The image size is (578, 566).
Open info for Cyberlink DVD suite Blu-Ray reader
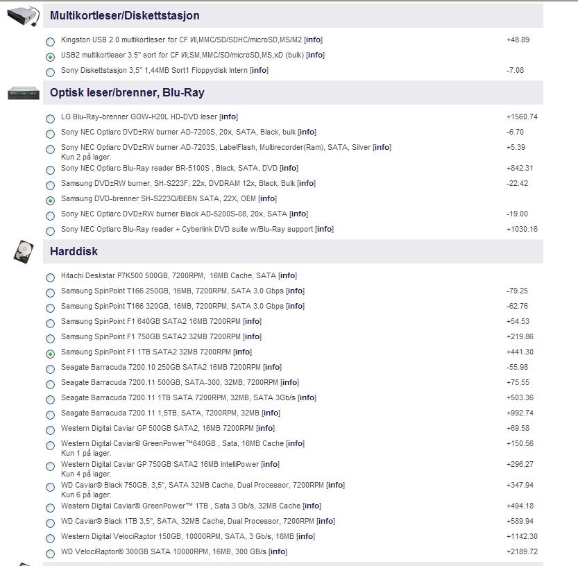tap(325, 229)
